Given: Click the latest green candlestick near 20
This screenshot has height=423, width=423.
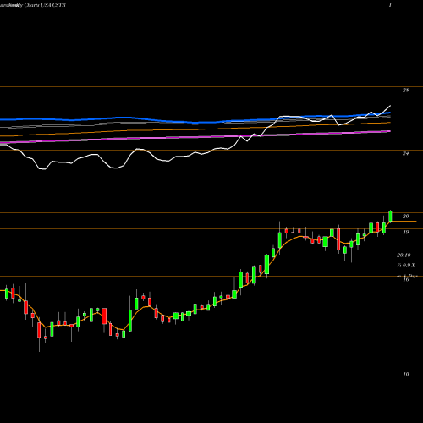Looking at the screenshot, I should (x=390, y=216).
